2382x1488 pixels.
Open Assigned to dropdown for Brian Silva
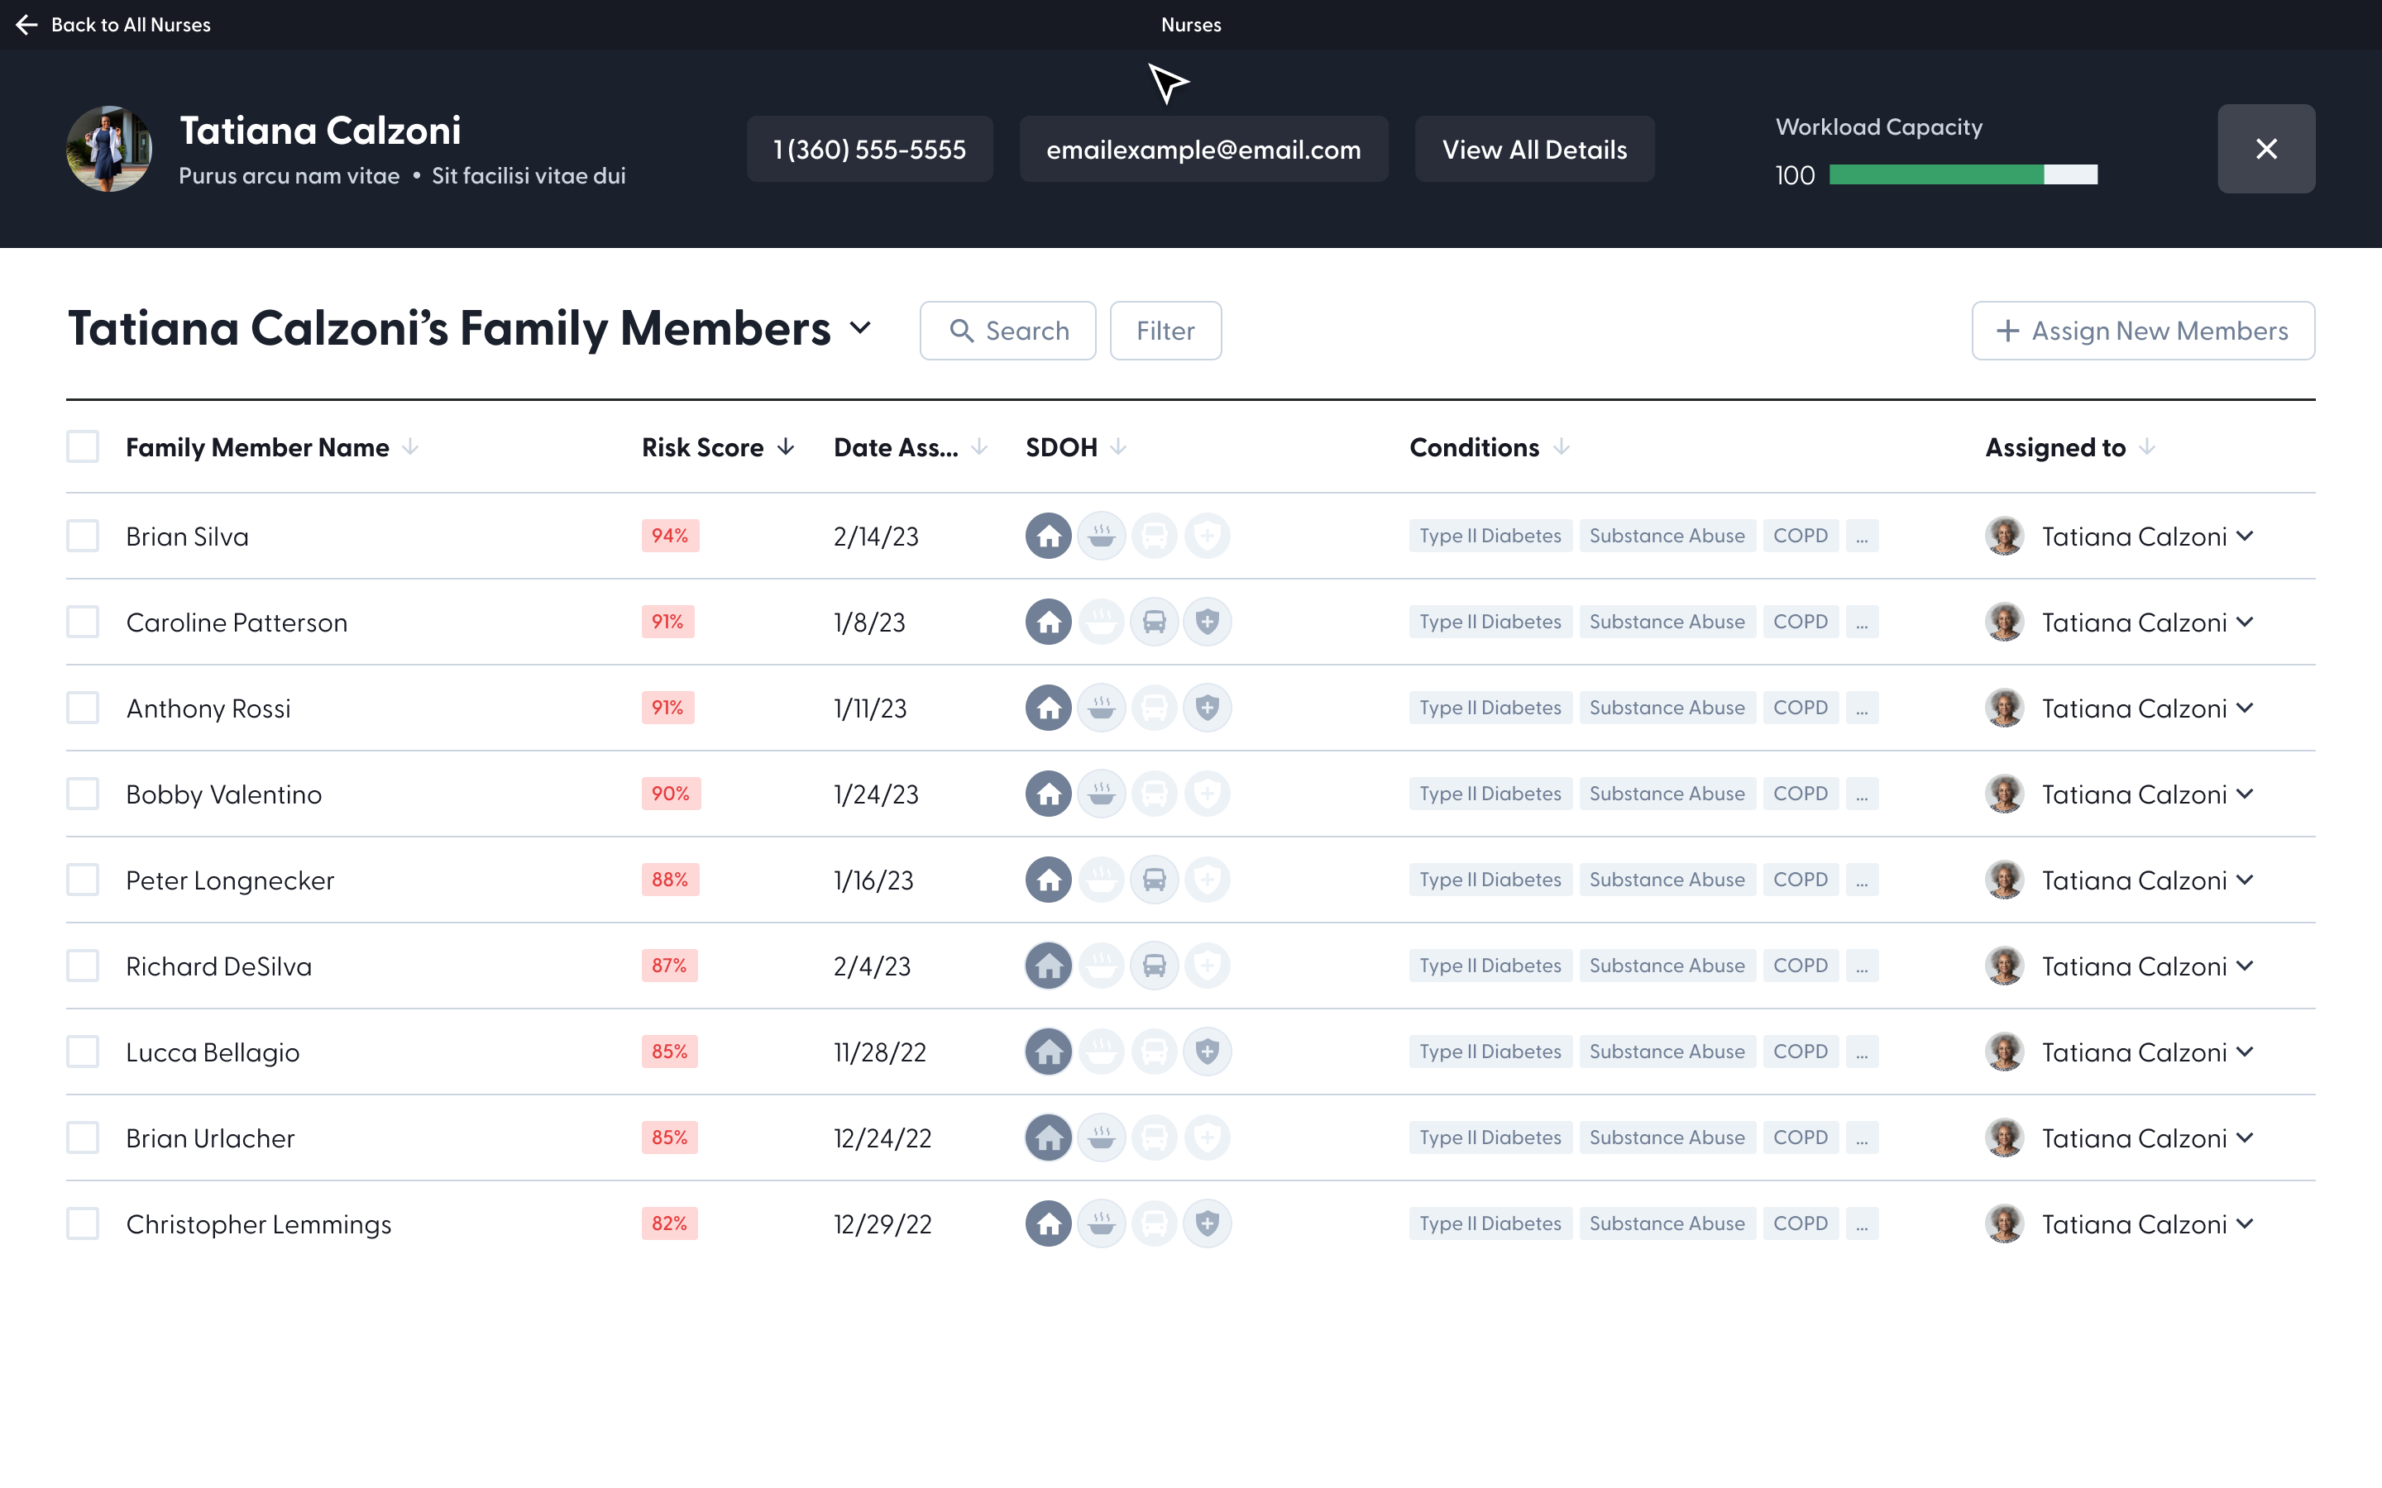pos(2246,537)
